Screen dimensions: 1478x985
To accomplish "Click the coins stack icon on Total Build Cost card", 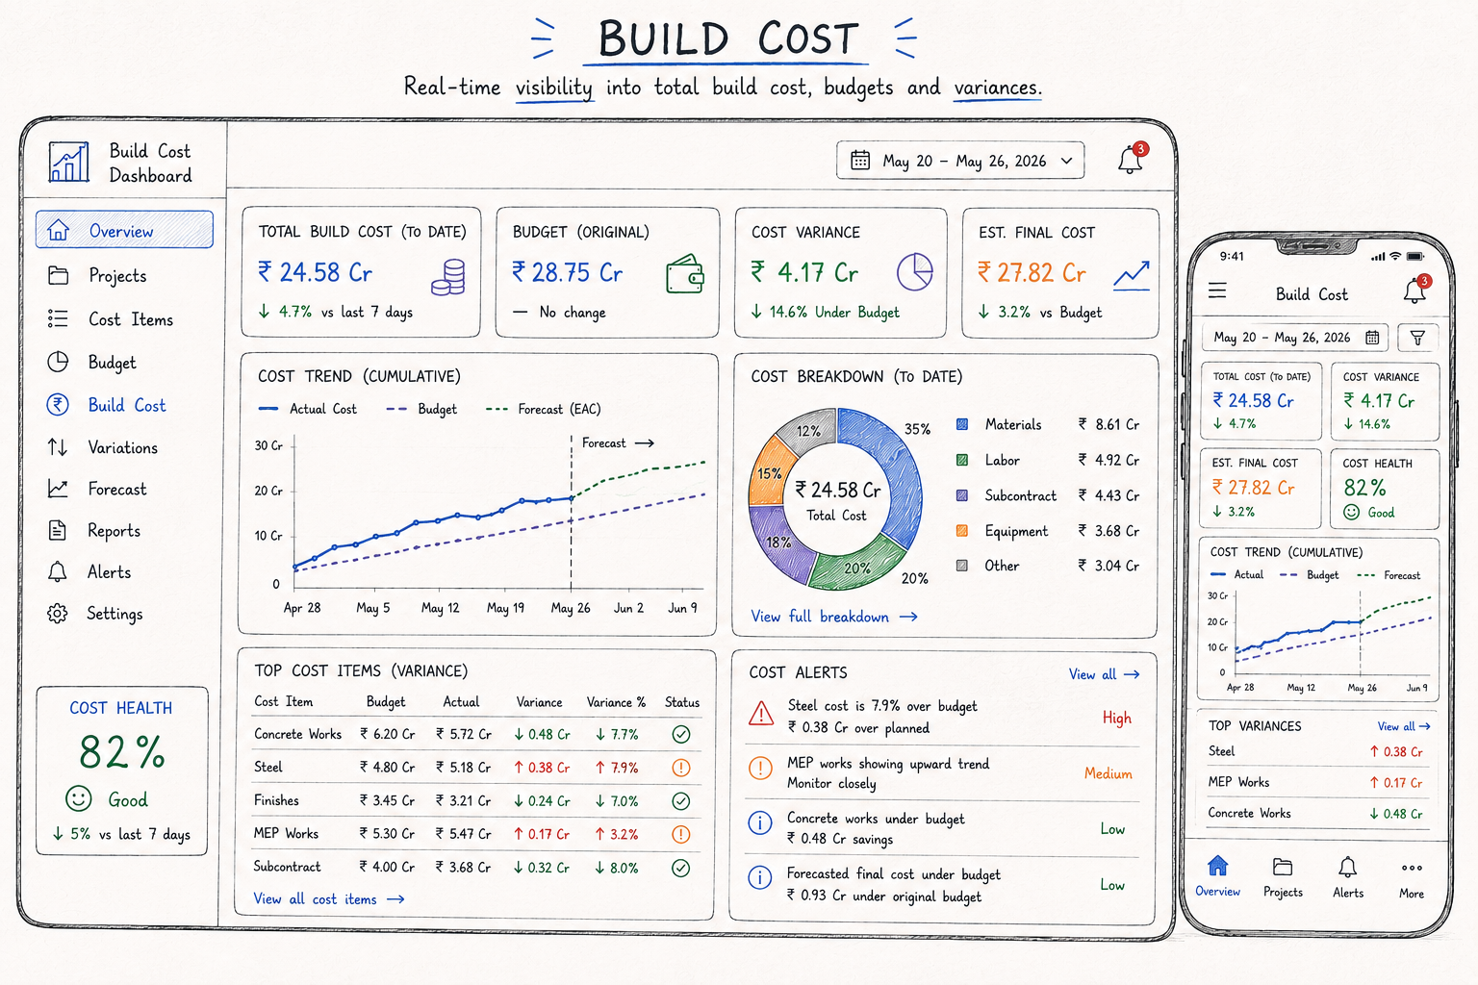I will pos(448,276).
